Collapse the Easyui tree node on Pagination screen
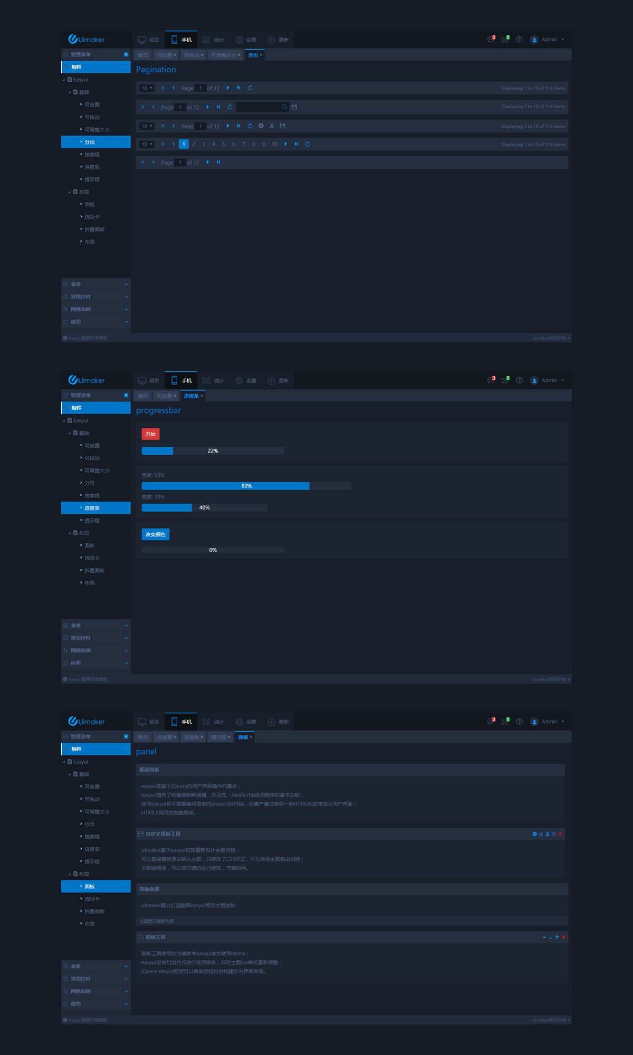 click(x=64, y=80)
